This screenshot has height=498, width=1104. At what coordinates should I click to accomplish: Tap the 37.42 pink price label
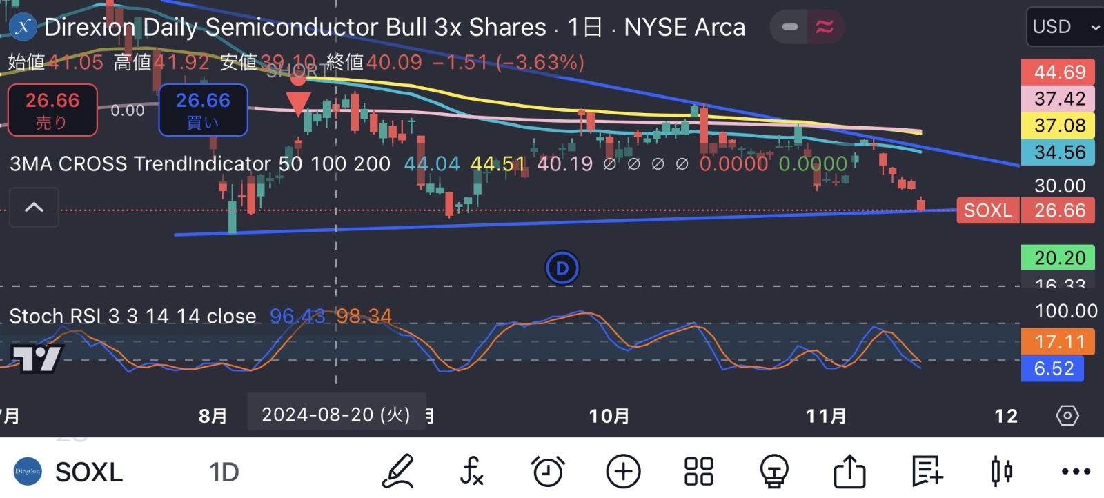pyautogui.click(x=1058, y=99)
